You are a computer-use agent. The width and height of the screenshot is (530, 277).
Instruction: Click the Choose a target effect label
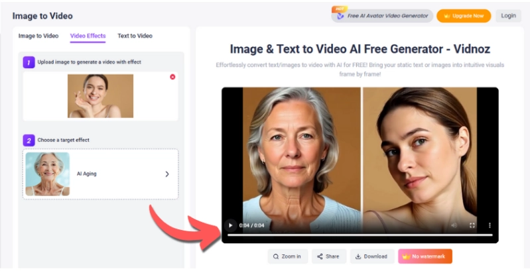63,140
